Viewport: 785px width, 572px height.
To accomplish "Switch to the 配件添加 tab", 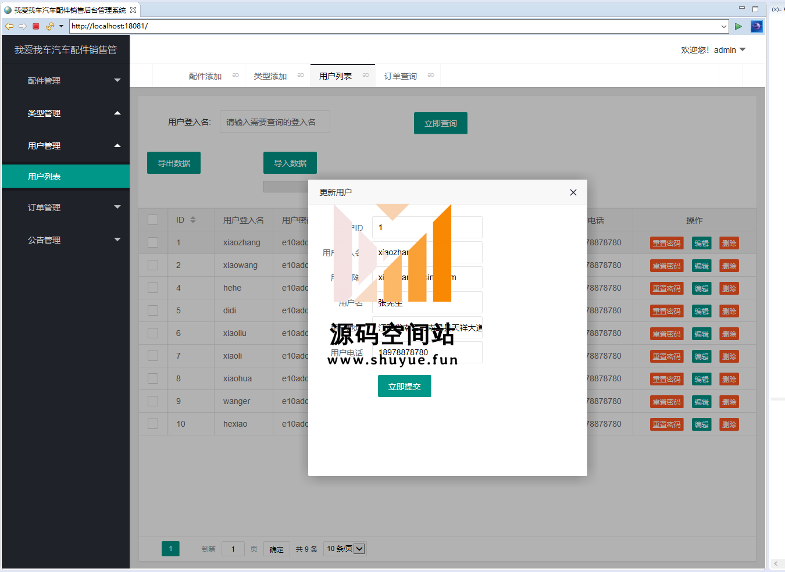I will point(205,76).
